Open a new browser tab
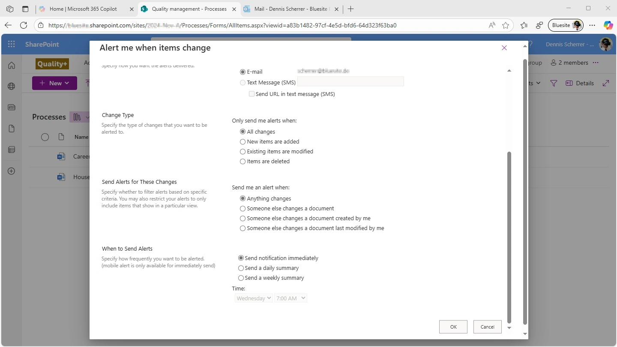 [x=351, y=9]
